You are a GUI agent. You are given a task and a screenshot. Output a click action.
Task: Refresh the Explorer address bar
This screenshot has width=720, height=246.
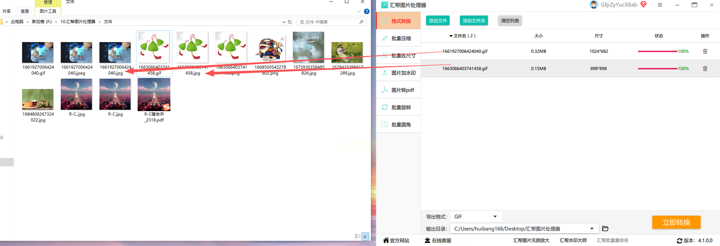point(290,22)
